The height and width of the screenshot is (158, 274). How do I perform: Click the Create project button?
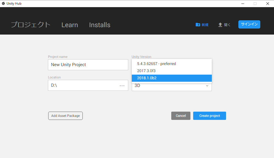(x=210, y=116)
